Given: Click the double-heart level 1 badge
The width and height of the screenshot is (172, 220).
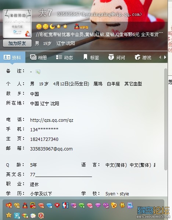Looking at the screenshot, I should pos(9,206).
